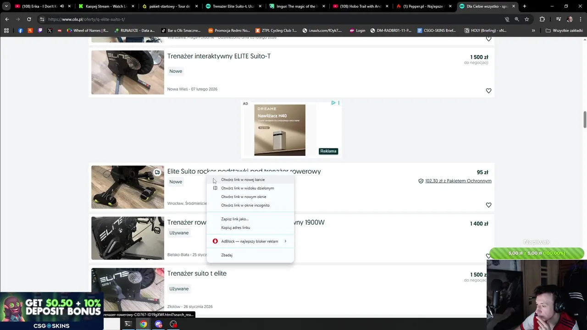Expand AdBlock submenu arrow in context menu
This screenshot has width=587, height=330.
(x=285, y=241)
